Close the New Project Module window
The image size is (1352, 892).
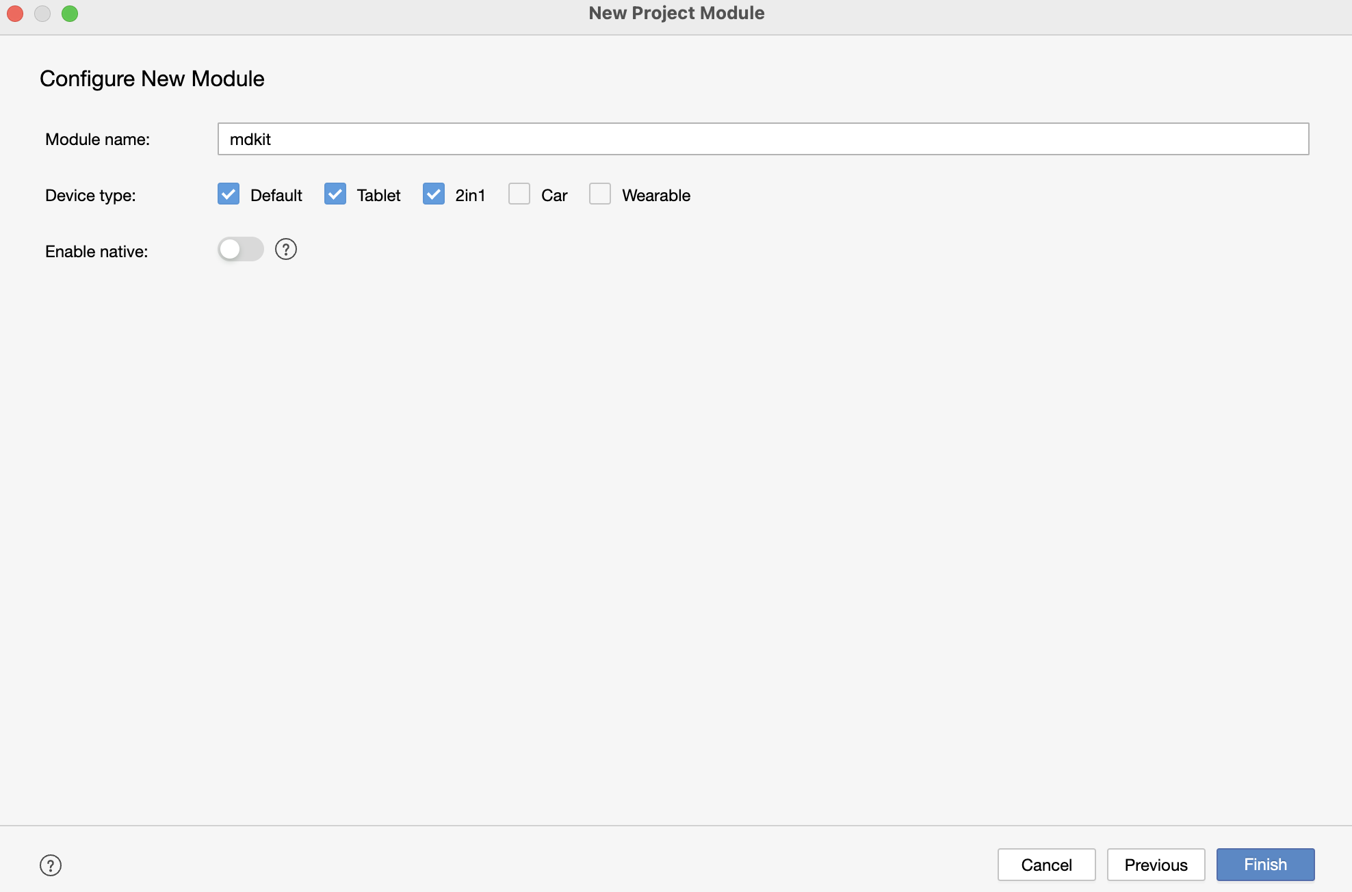click(15, 14)
